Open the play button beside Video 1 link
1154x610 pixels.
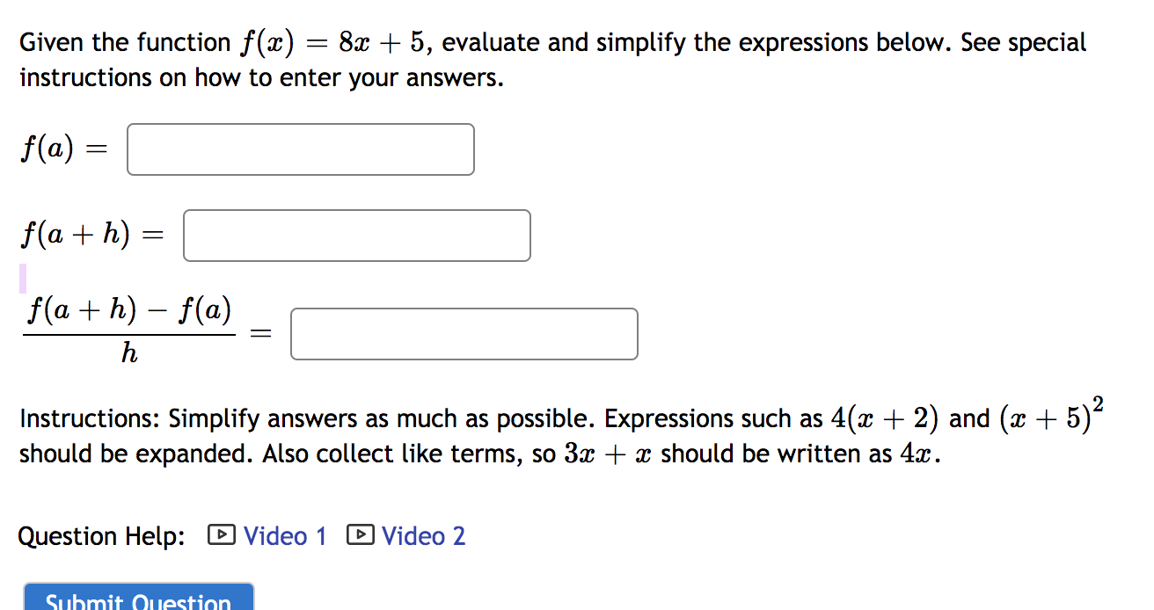pos(223,534)
